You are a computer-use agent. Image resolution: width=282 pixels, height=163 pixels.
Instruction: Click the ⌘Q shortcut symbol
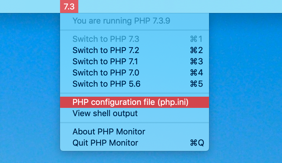click(x=197, y=143)
